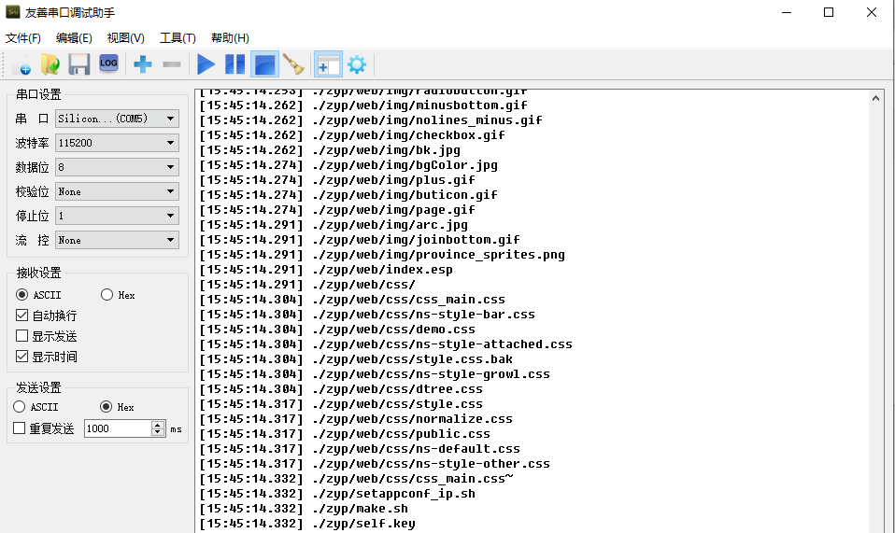895x533 pixels.
Task: Open the 编辑(E) menu
Action: click(74, 38)
